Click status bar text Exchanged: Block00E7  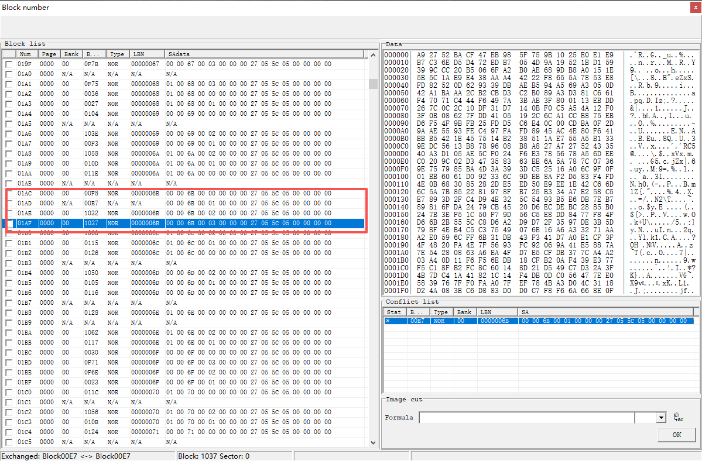pos(66,456)
